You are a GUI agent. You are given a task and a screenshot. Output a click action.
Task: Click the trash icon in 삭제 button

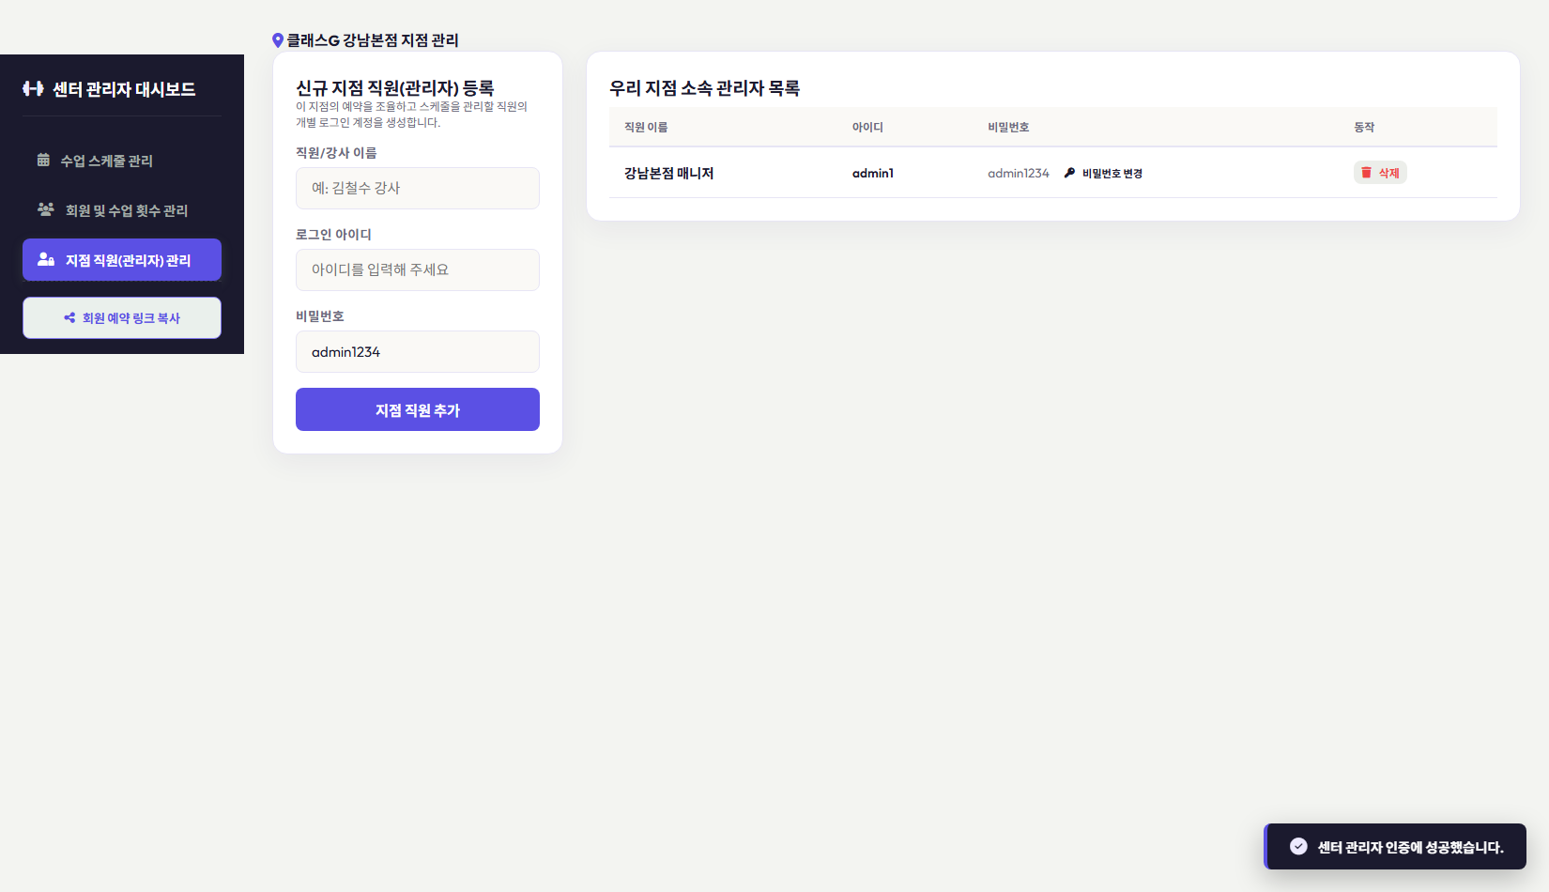click(x=1366, y=173)
